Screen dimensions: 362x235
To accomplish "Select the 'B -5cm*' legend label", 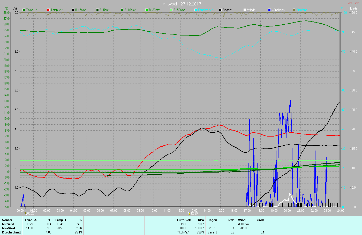I will coord(105,10).
